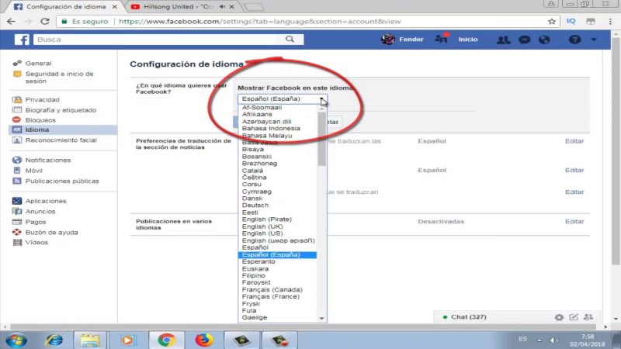Open Publicaciones públicas settings

pyautogui.click(x=62, y=181)
